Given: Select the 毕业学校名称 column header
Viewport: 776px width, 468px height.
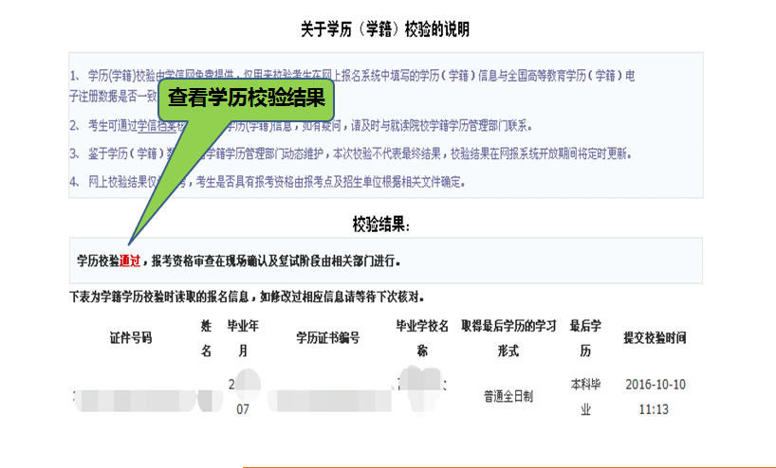Looking at the screenshot, I should 422,337.
